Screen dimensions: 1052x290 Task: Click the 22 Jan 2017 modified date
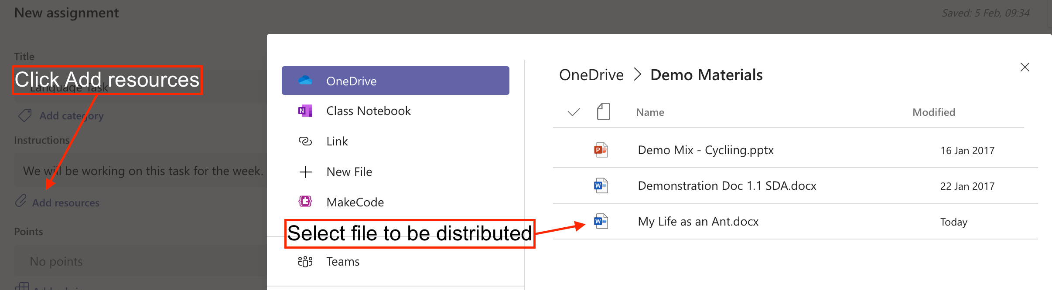click(967, 186)
